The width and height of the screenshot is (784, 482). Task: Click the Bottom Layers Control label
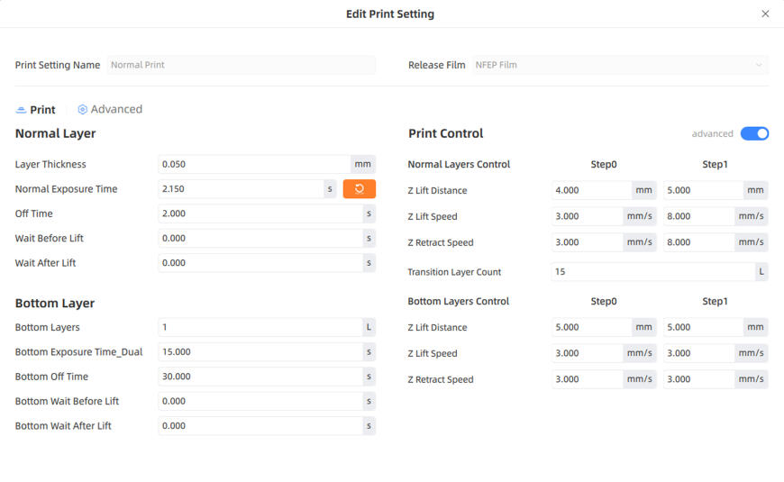point(458,302)
